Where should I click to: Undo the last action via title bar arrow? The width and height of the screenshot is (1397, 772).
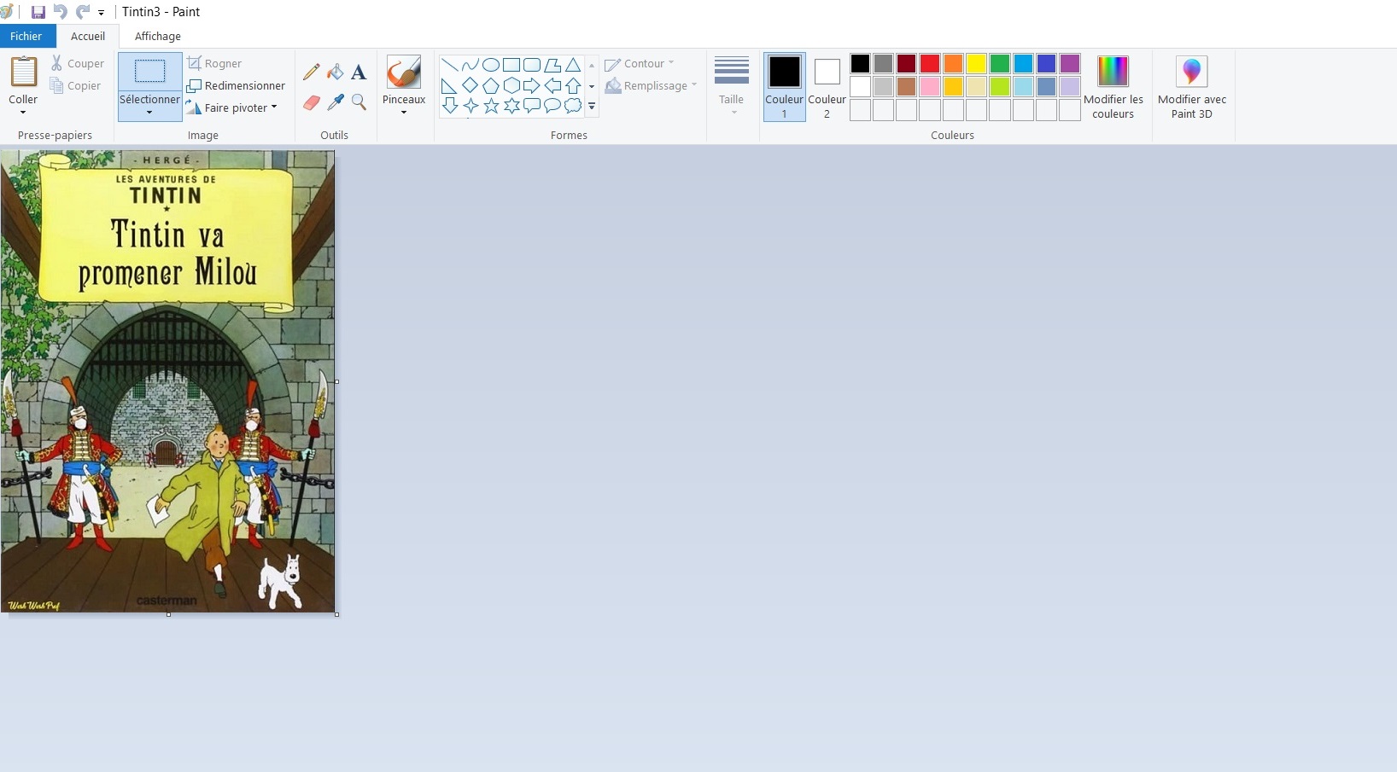click(61, 12)
